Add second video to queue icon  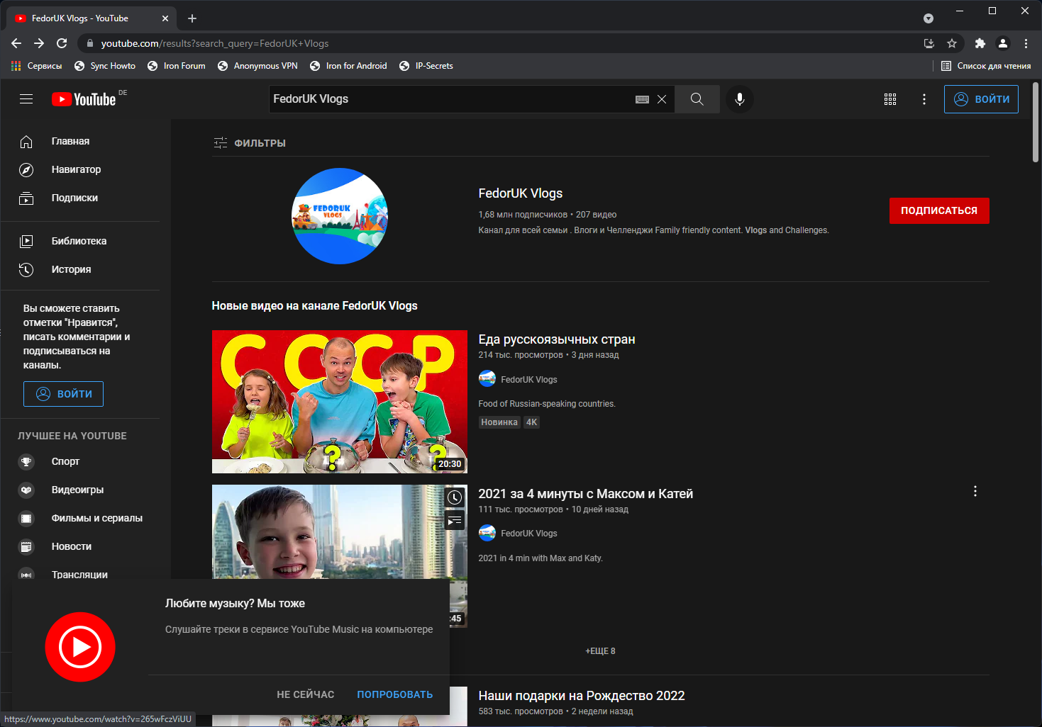[455, 521]
